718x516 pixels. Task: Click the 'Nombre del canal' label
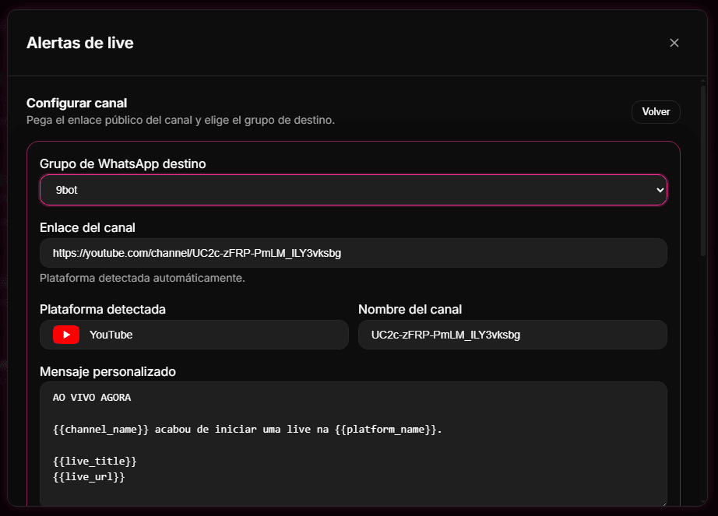(410, 310)
